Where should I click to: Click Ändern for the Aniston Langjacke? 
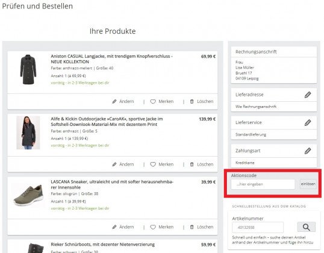point(123,101)
